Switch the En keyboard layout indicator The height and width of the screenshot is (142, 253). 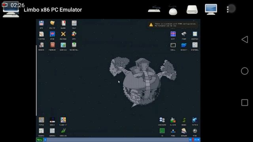pos(191,140)
